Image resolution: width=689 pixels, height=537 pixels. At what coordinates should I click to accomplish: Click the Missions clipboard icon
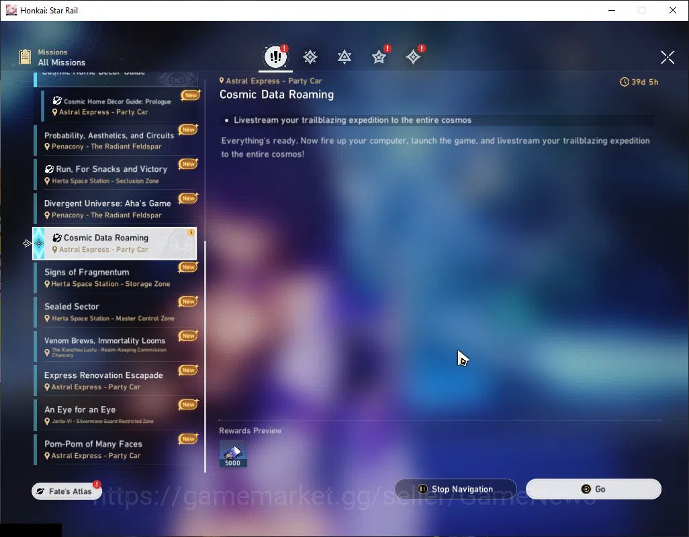point(25,57)
